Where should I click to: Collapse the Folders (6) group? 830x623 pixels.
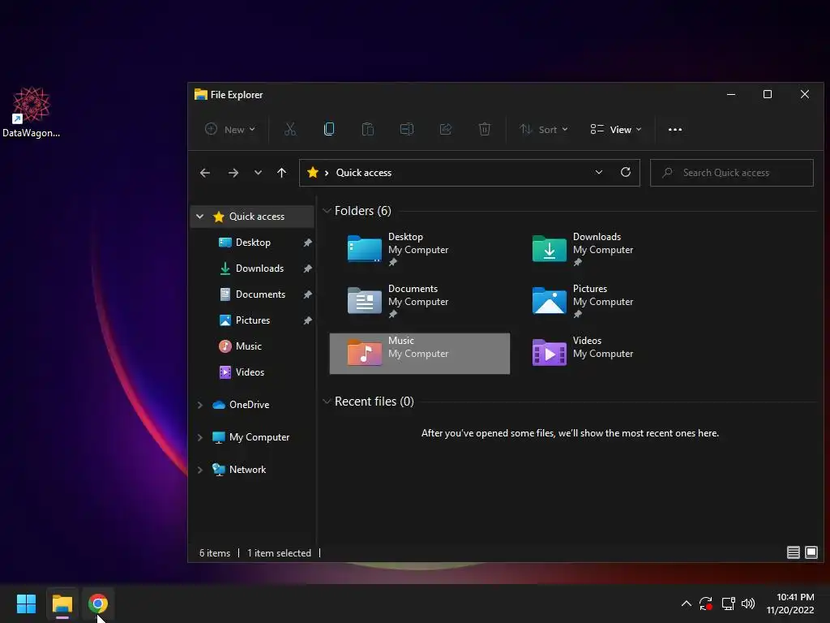coord(327,211)
